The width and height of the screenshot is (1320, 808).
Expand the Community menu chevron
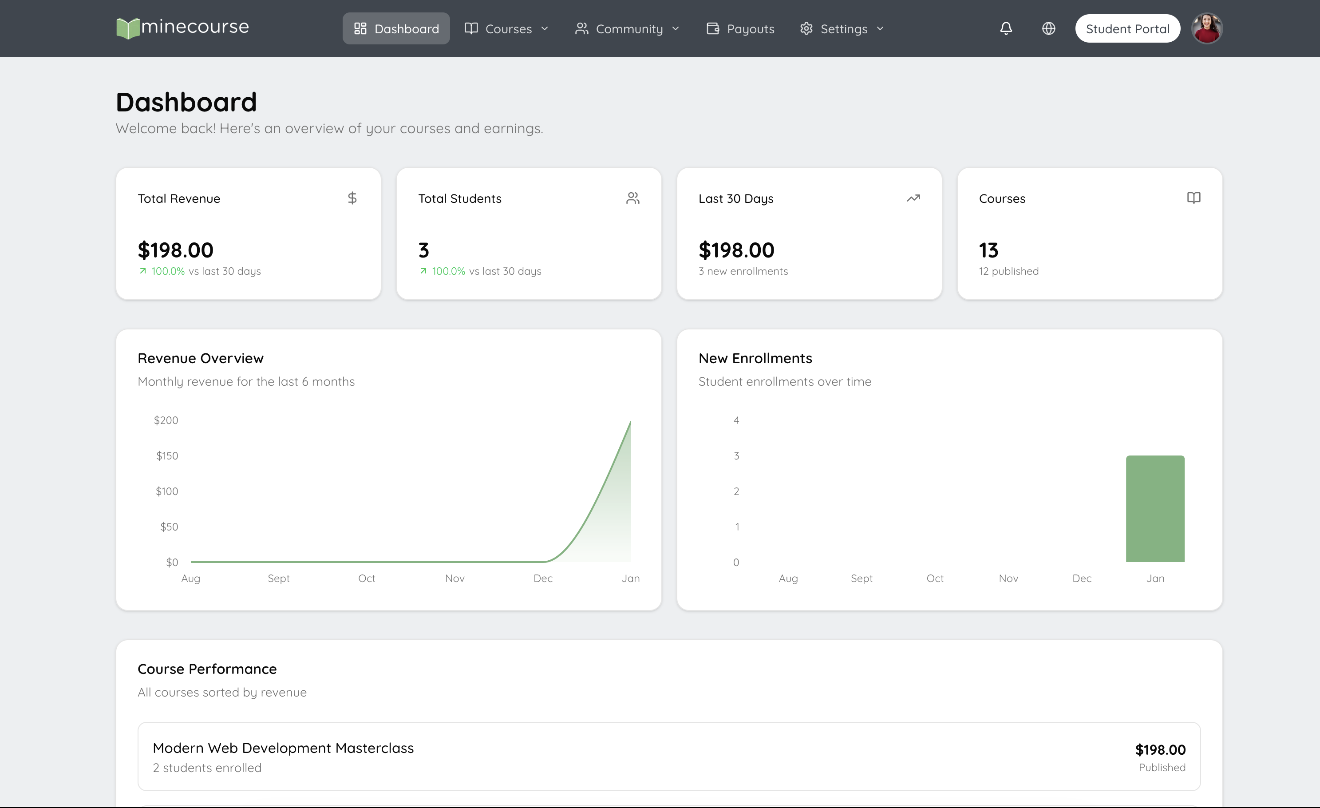pyautogui.click(x=676, y=28)
